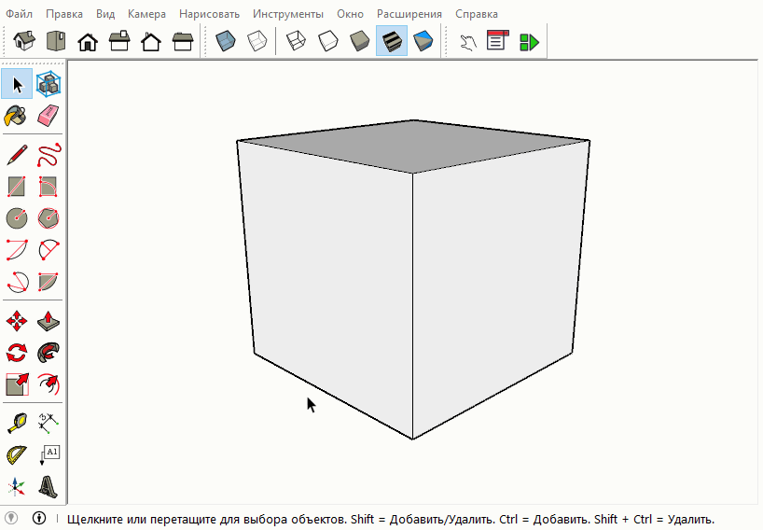Open the Окно menu

(x=350, y=14)
